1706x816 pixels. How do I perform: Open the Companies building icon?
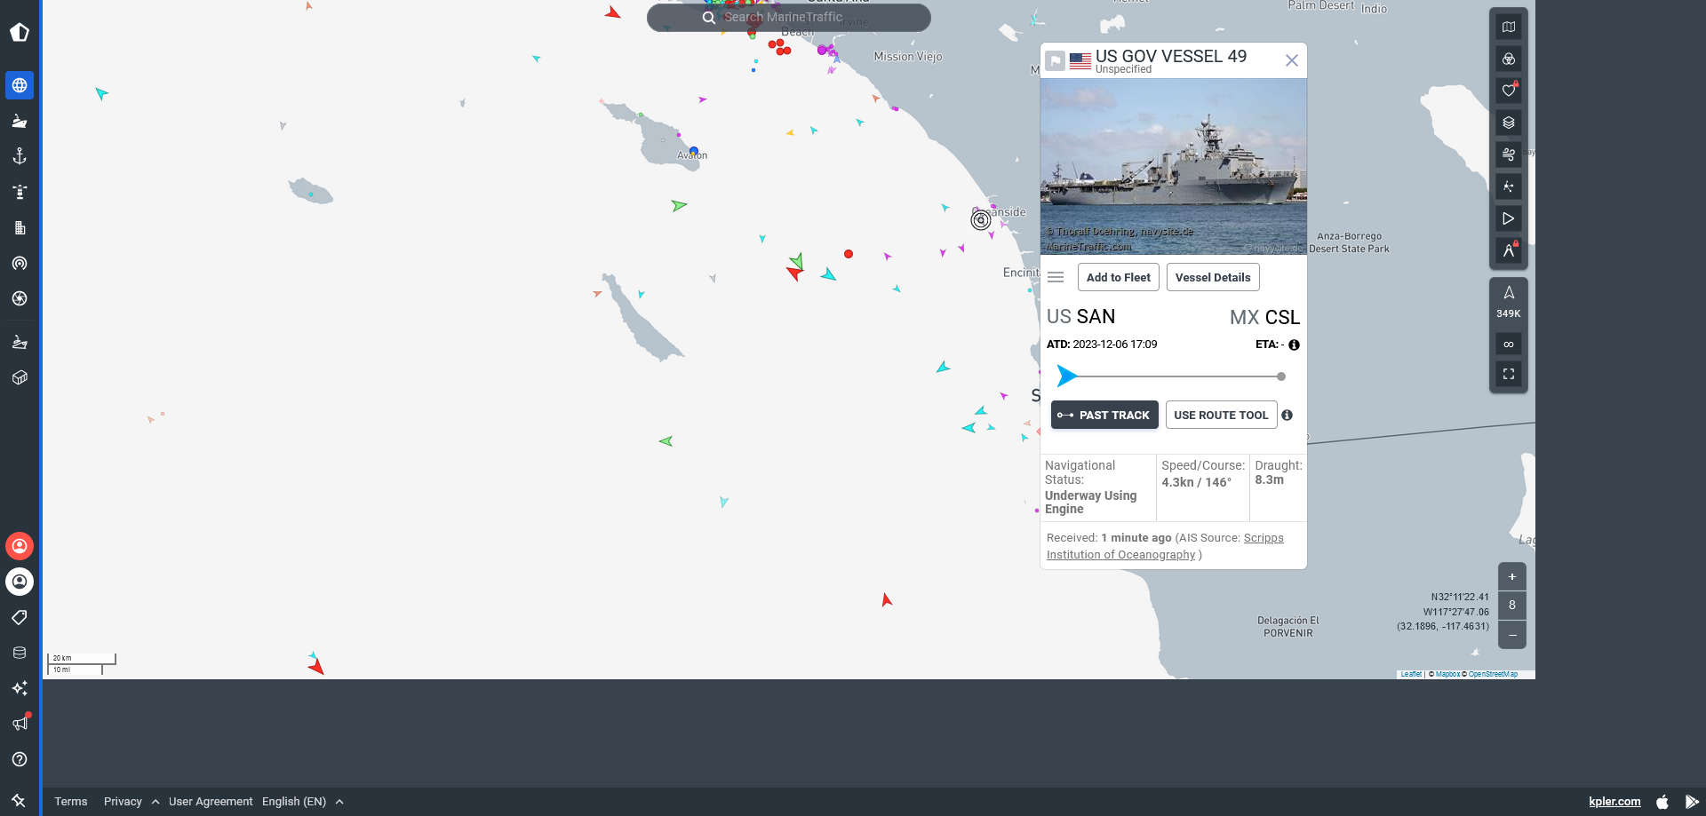click(x=20, y=227)
